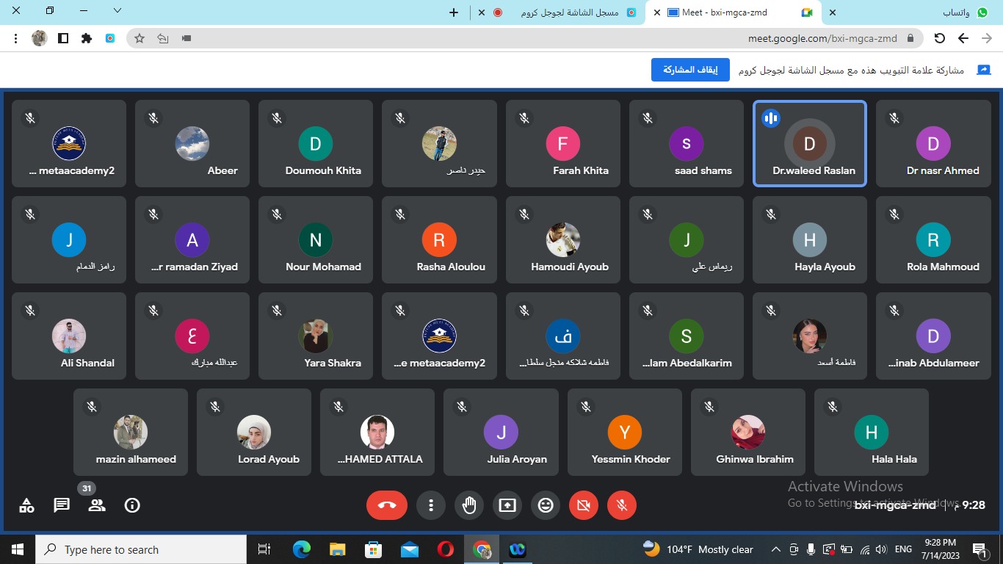This screenshot has height=564, width=1003.
Task: Expand the Chrome tab search chevron
Action: pyautogui.click(x=117, y=11)
